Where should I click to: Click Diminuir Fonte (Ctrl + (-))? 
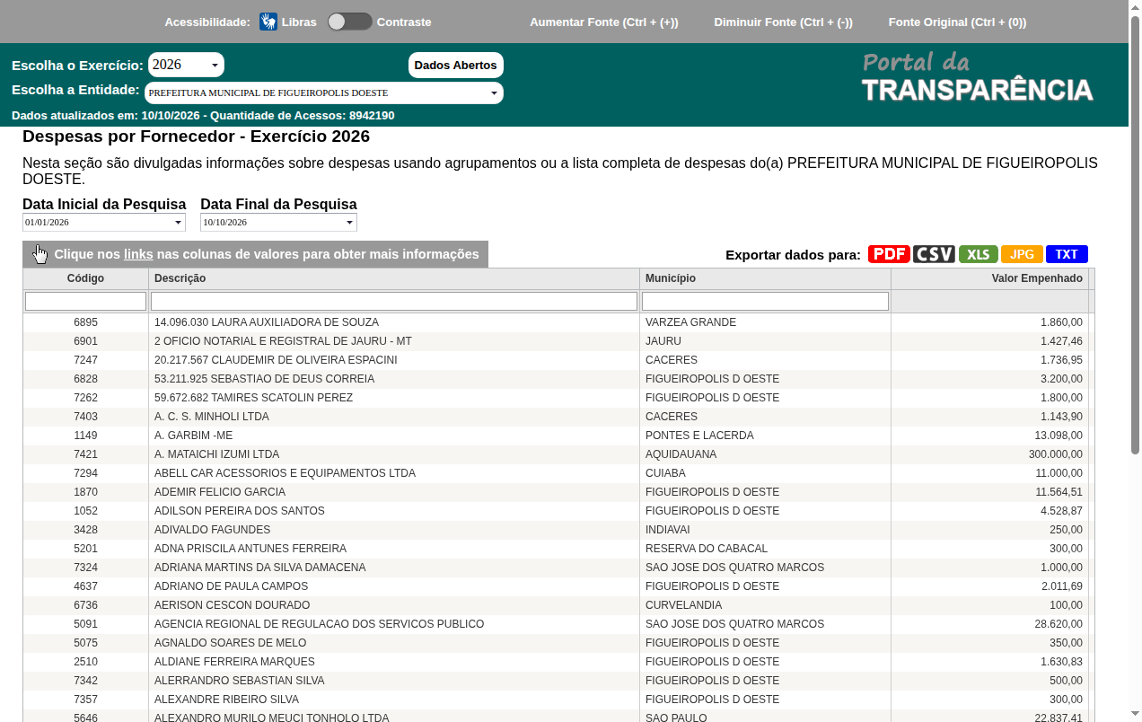click(784, 22)
